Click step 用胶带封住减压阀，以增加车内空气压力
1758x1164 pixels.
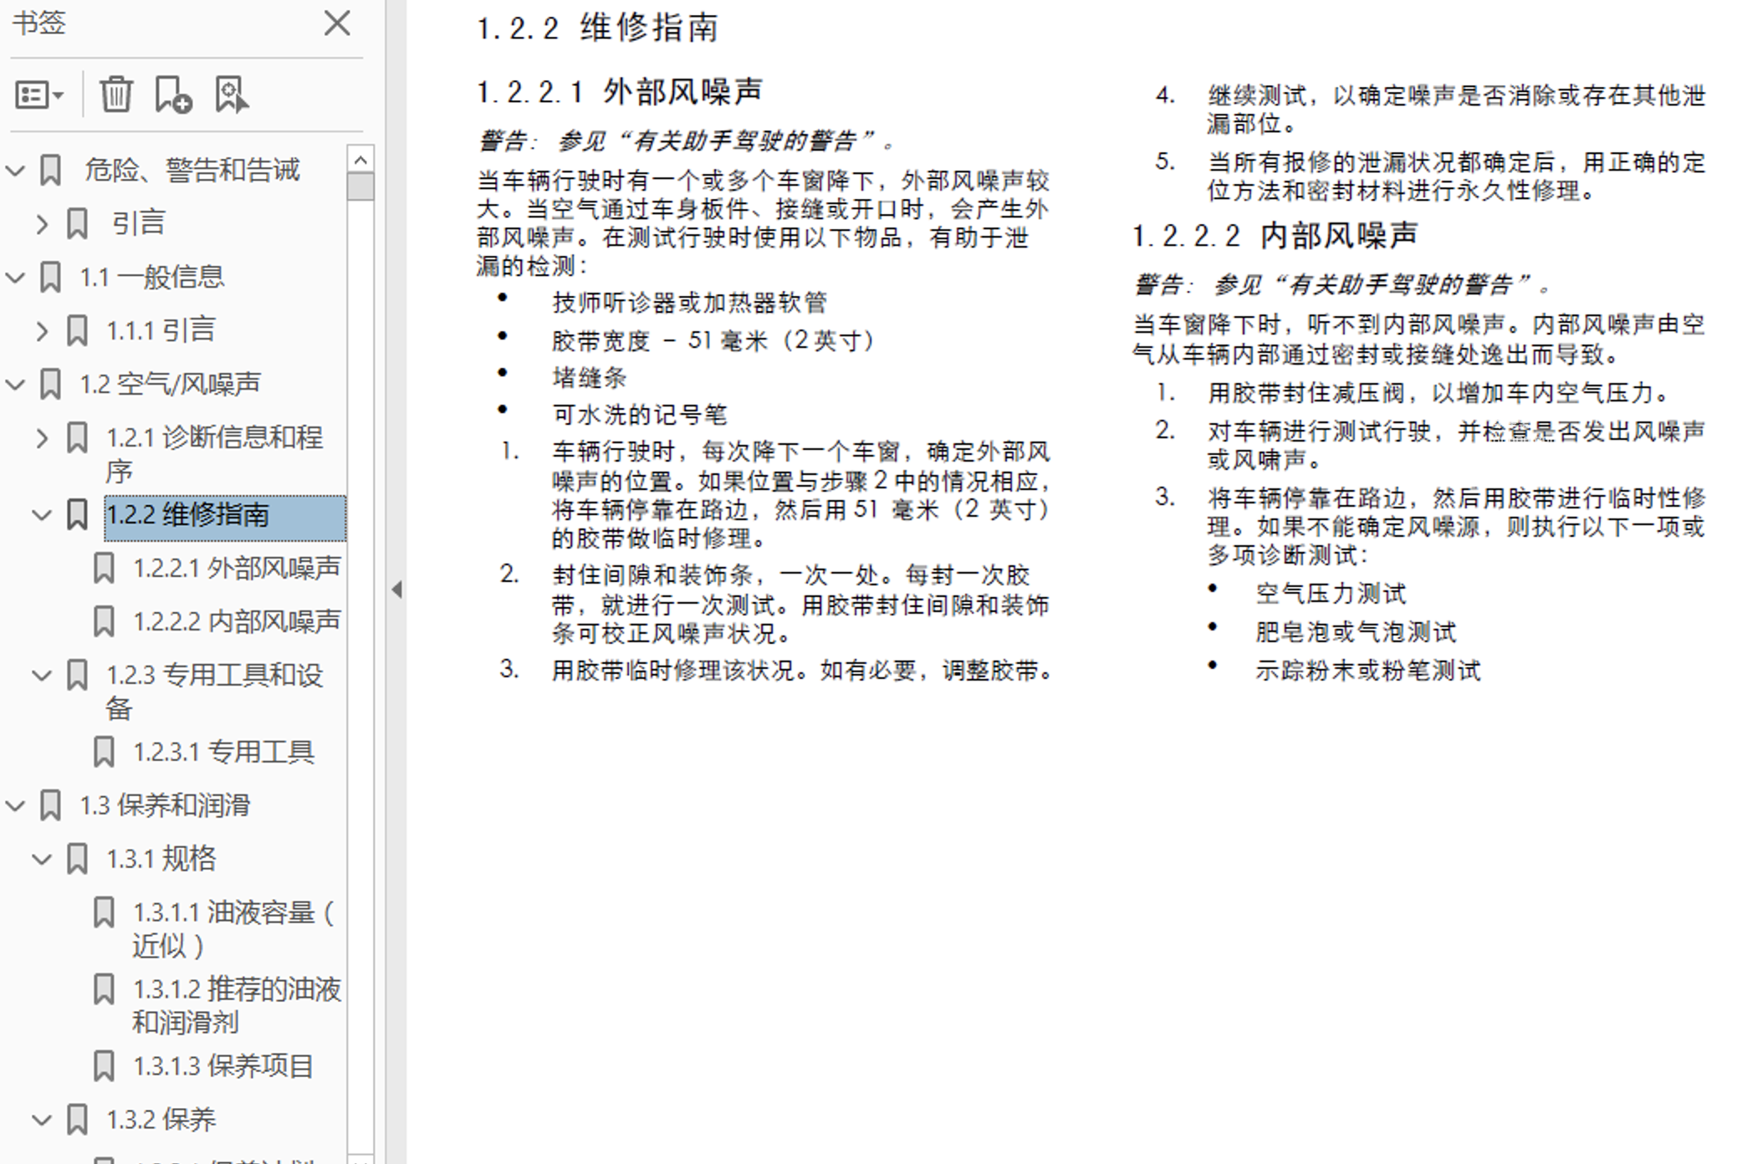1440,394
